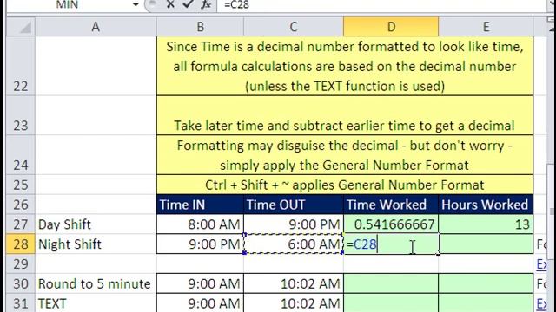Click the 'Day Shift' label cell
Image resolution: width=556 pixels, height=312 pixels.
tap(96, 224)
